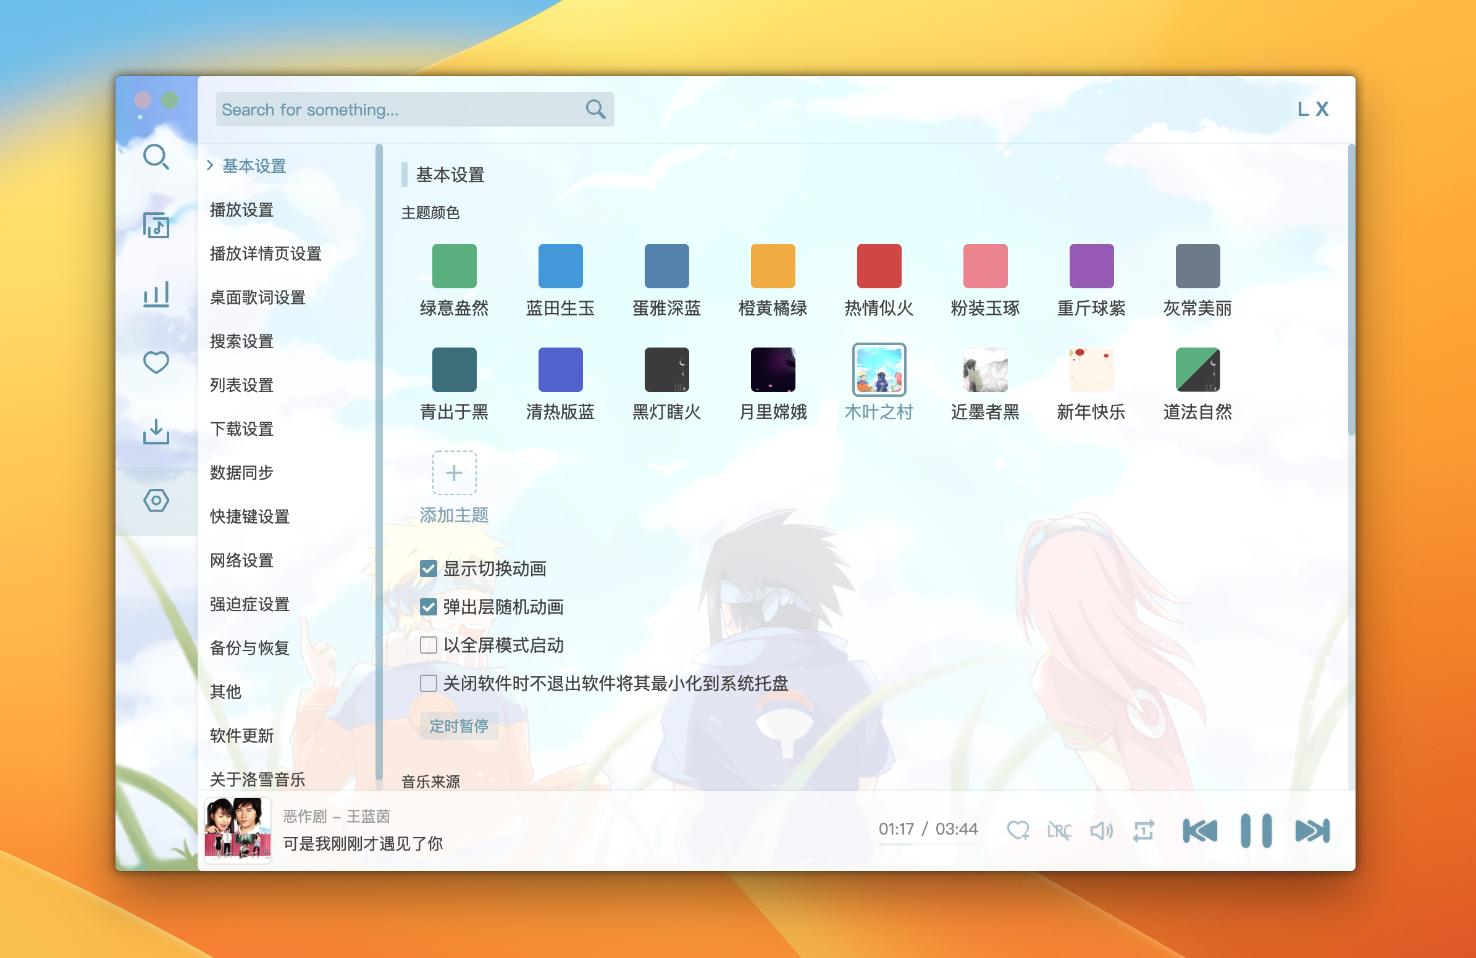Uncheck 显示切换动画 checkbox
The width and height of the screenshot is (1476, 958).
click(x=428, y=569)
